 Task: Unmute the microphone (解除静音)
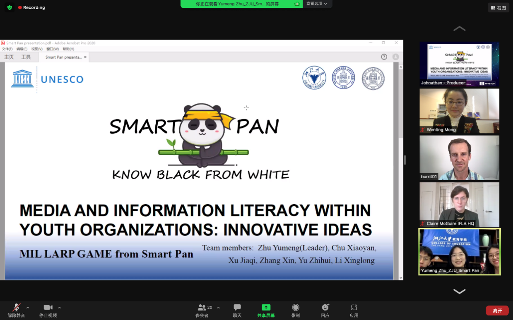[x=16, y=308]
